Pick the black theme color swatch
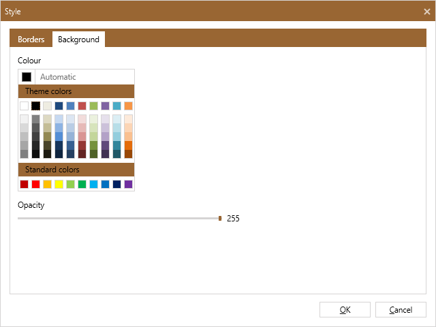Screen dimensions: 436x327 36,106
